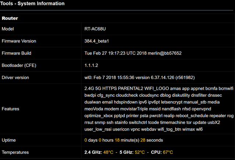This screenshot has height=160, width=235.
Task: Click the features list starting with 2.4G
Action: click(159, 109)
